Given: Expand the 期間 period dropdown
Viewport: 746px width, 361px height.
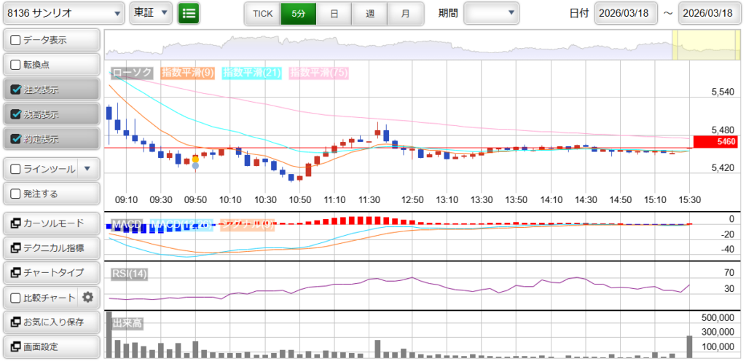Looking at the screenshot, I should pyautogui.click(x=491, y=13).
